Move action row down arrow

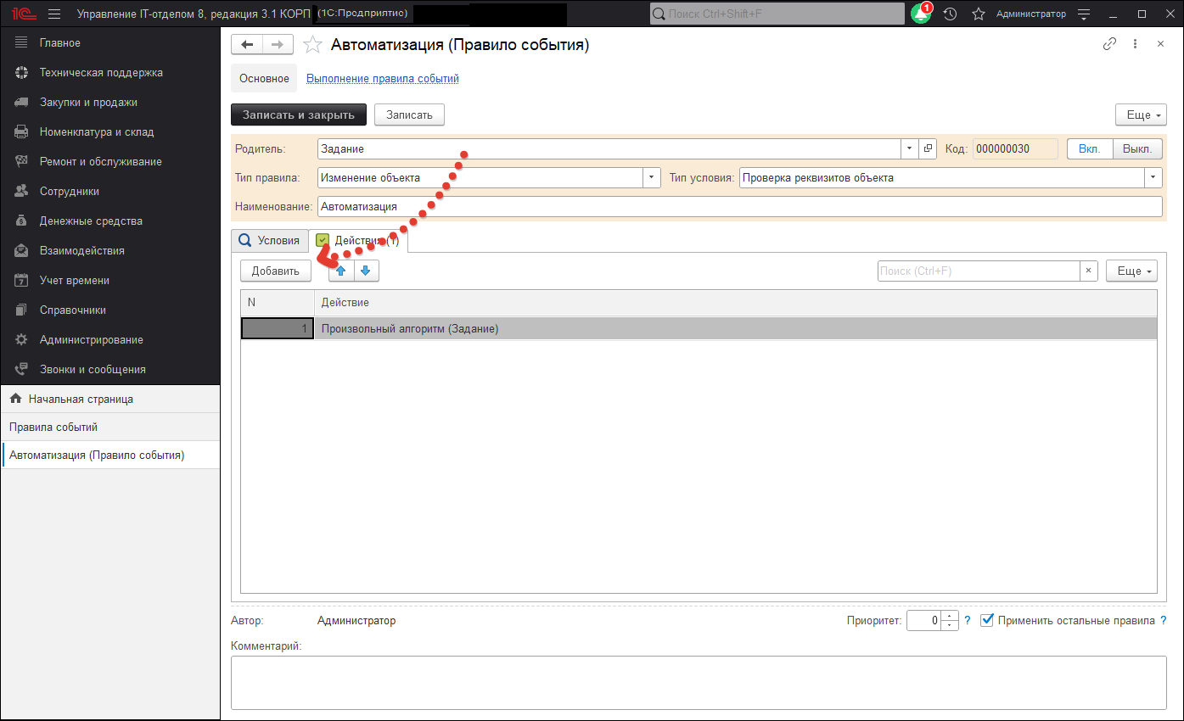[x=366, y=271]
